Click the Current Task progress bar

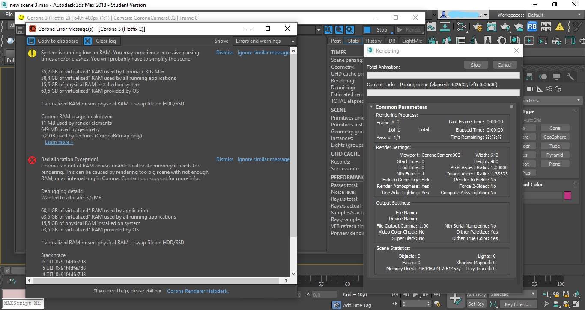(x=443, y=93)
